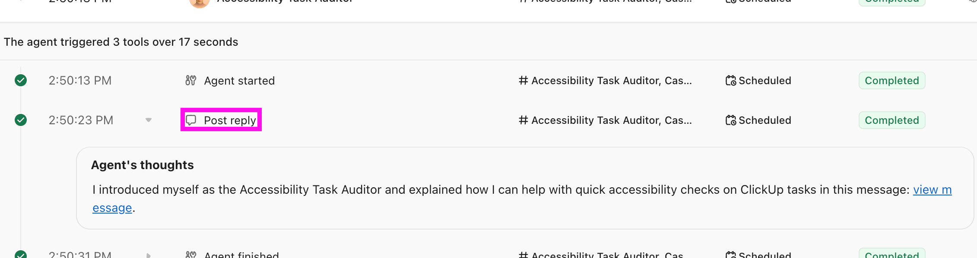Click the Scheduled calendar icon on the Post reply row
The height and width of the screenshot is (258, 977).
730,120
